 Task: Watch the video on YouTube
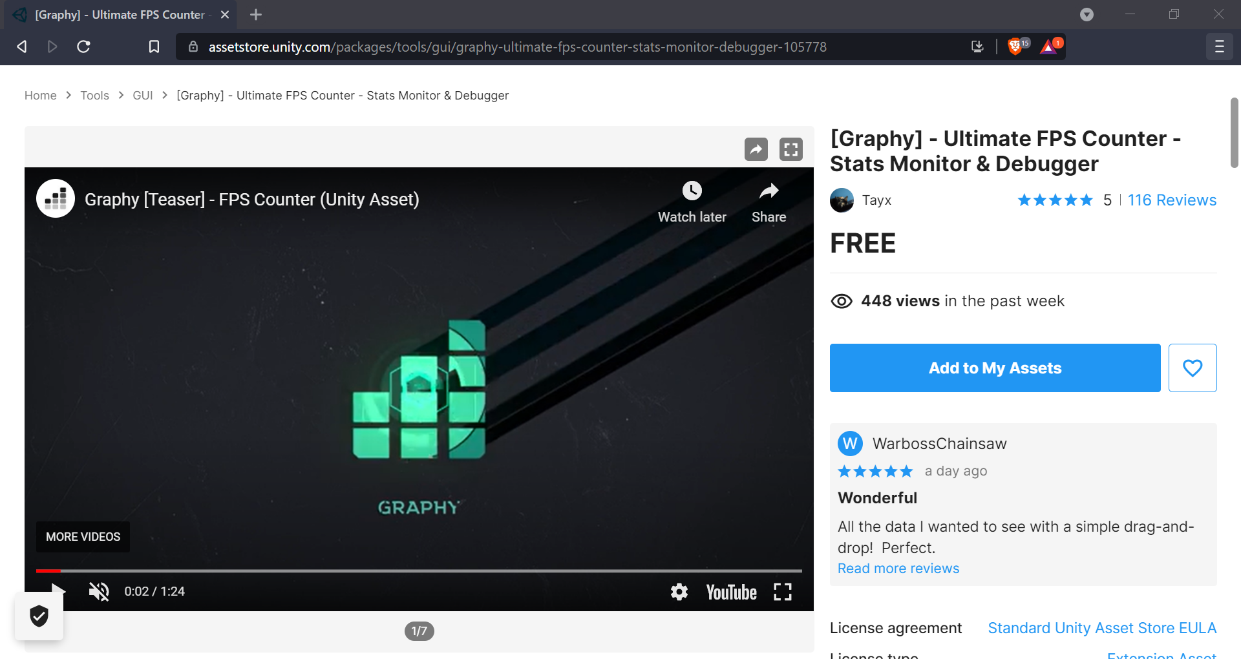coord(731,592)
